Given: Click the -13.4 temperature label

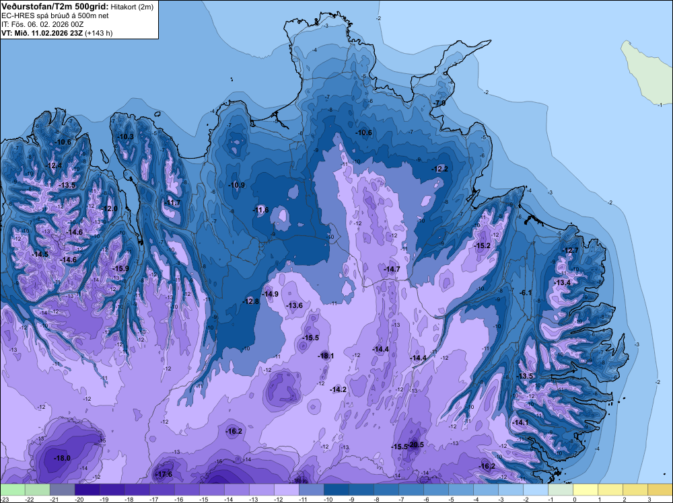Looking at the screenshot, I should [x=563, y=282].
